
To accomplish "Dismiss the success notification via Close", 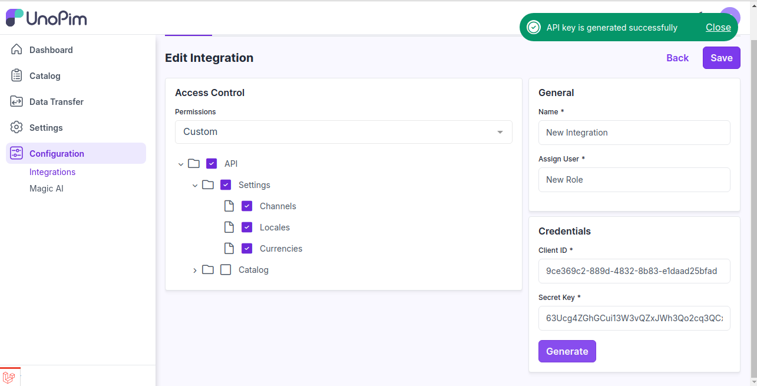I will click(718, 28).
